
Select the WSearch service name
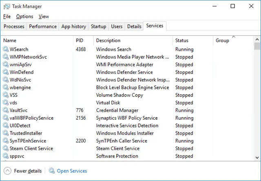(x=19, y=49)
